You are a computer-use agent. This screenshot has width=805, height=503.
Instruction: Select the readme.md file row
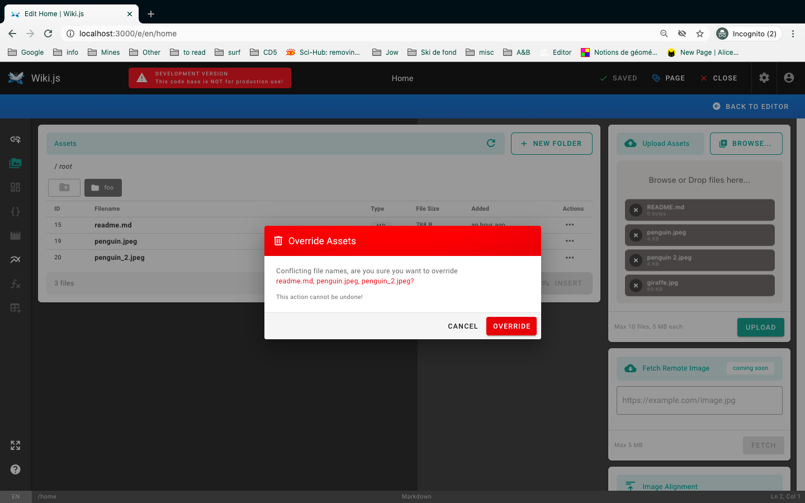coord(319,225)
